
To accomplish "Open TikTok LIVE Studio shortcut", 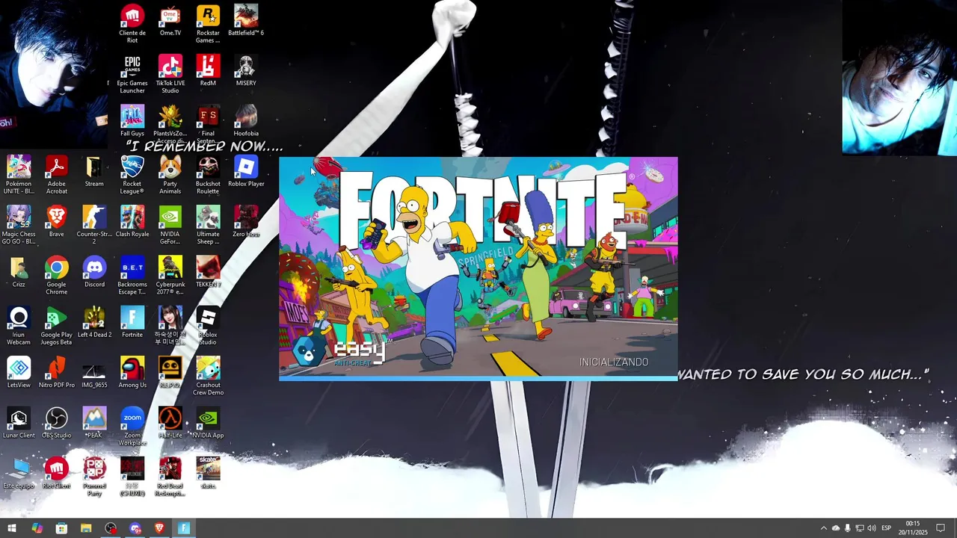I will pos(170,74).
